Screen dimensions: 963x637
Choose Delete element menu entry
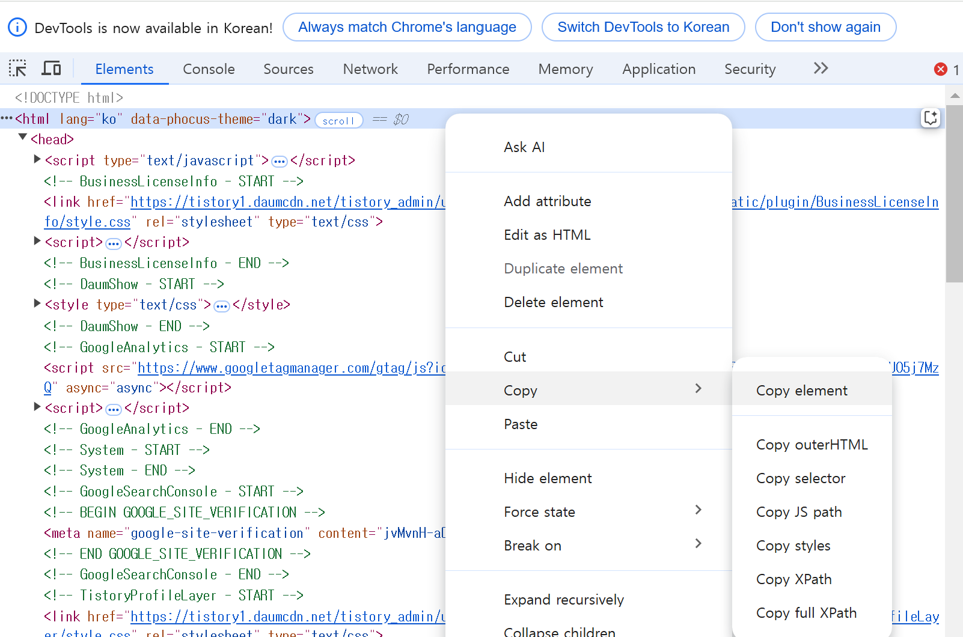click(588, 302)
